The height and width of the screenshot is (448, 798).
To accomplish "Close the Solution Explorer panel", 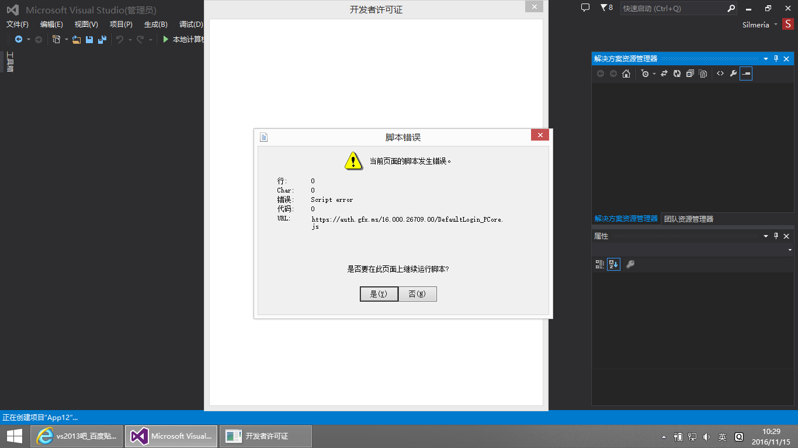I will click(x=786, y=58).
